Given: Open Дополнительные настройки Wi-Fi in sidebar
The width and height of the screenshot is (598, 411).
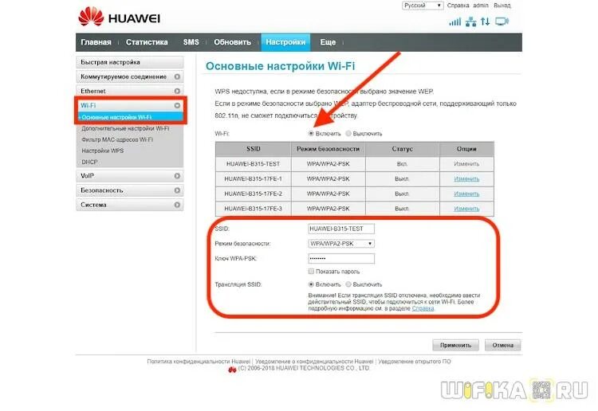Looking at the screenshot, I should click(125, 129).
